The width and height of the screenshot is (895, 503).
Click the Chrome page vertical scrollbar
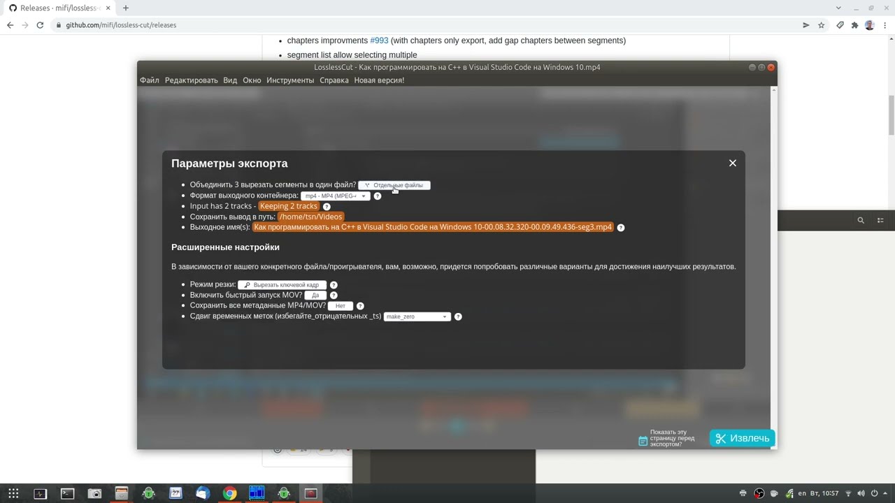point(891,115)
